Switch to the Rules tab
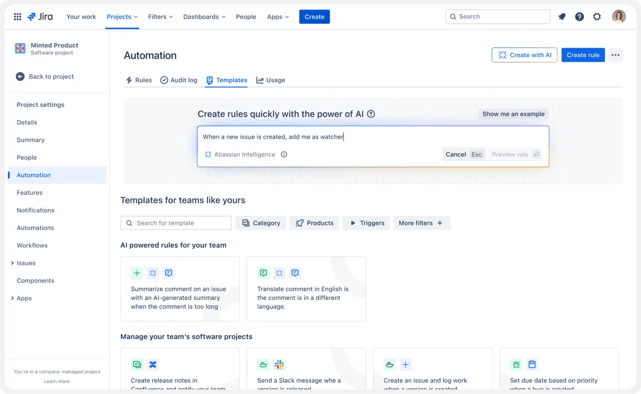The width and height of the screenshot is (641, 394). pyautogui.click(x=139, y=80)
